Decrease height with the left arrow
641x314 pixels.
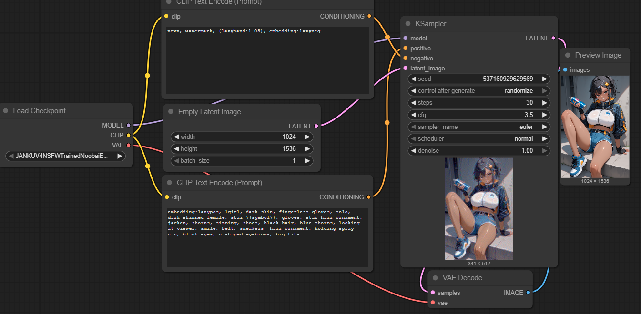(176, 149)
